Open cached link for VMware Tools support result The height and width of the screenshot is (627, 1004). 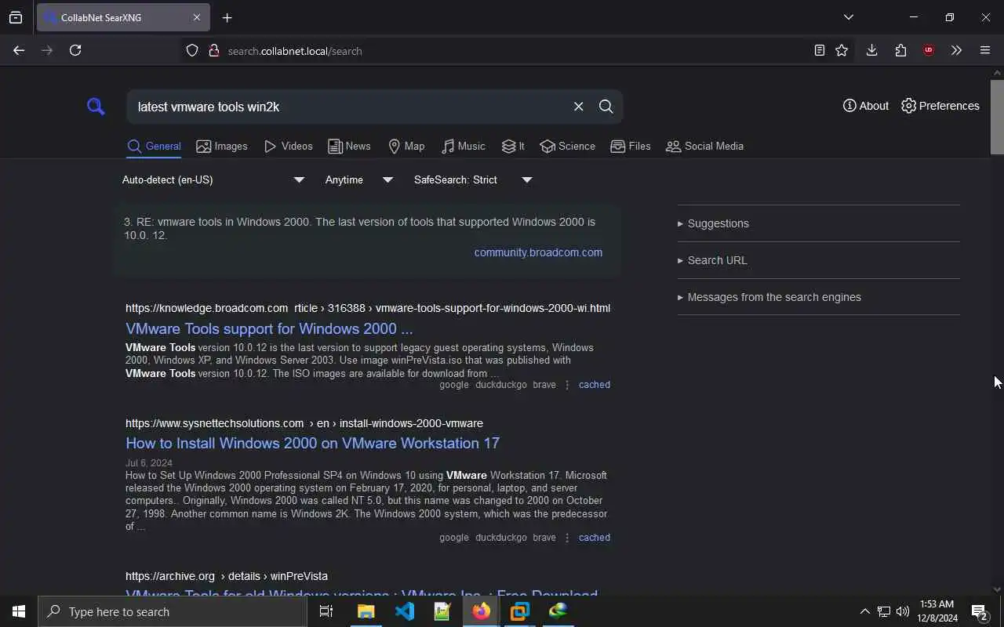pos(594,385)
